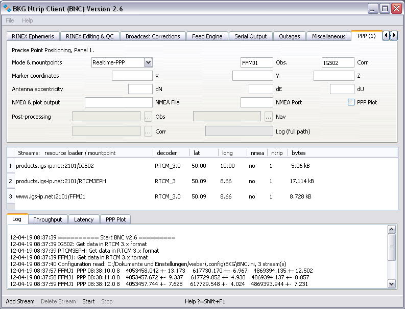Click Add Stream at the bottom
Viewport: 405px width, 309px height.
(x=20, y=301)
